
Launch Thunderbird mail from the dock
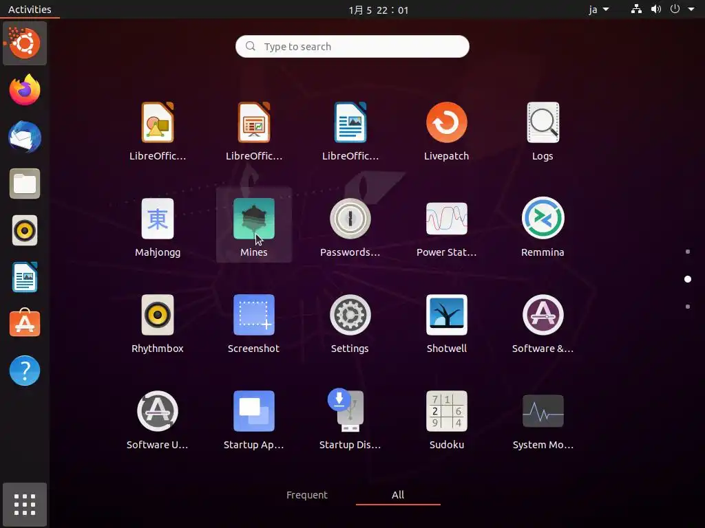[x=25, y=137]
